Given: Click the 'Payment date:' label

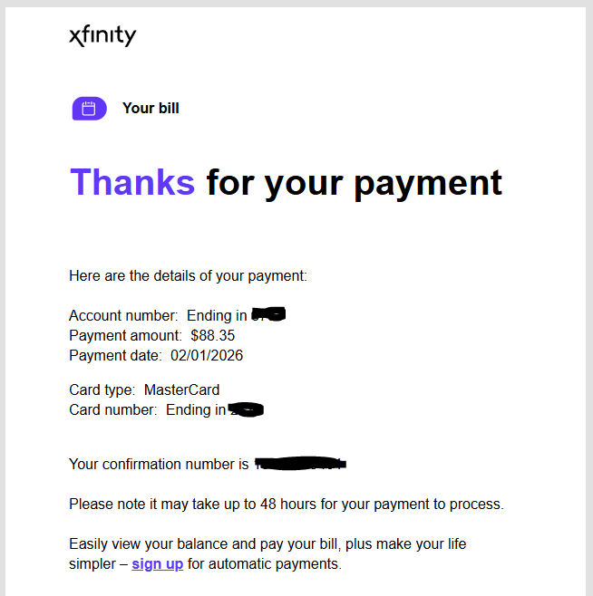Looking at the screenshot, I should 115,356.
